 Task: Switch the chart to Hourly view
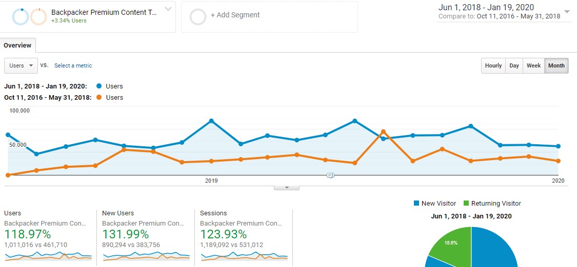coord(493,65)
